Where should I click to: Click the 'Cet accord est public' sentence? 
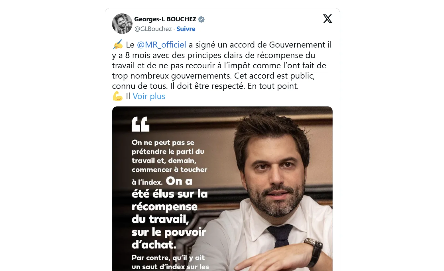pos(274,76)
